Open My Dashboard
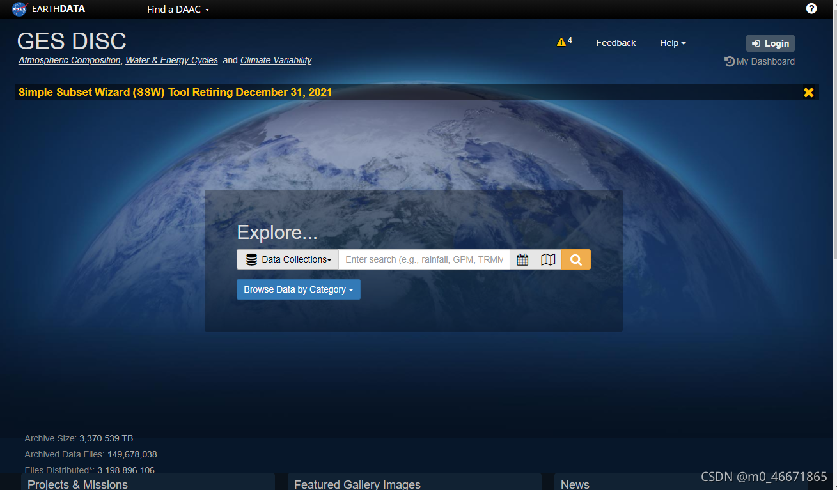This screenshot has height=490, width=837. [760, 61]
